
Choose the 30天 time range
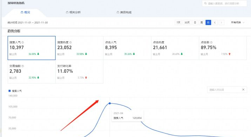click(187, 22)
